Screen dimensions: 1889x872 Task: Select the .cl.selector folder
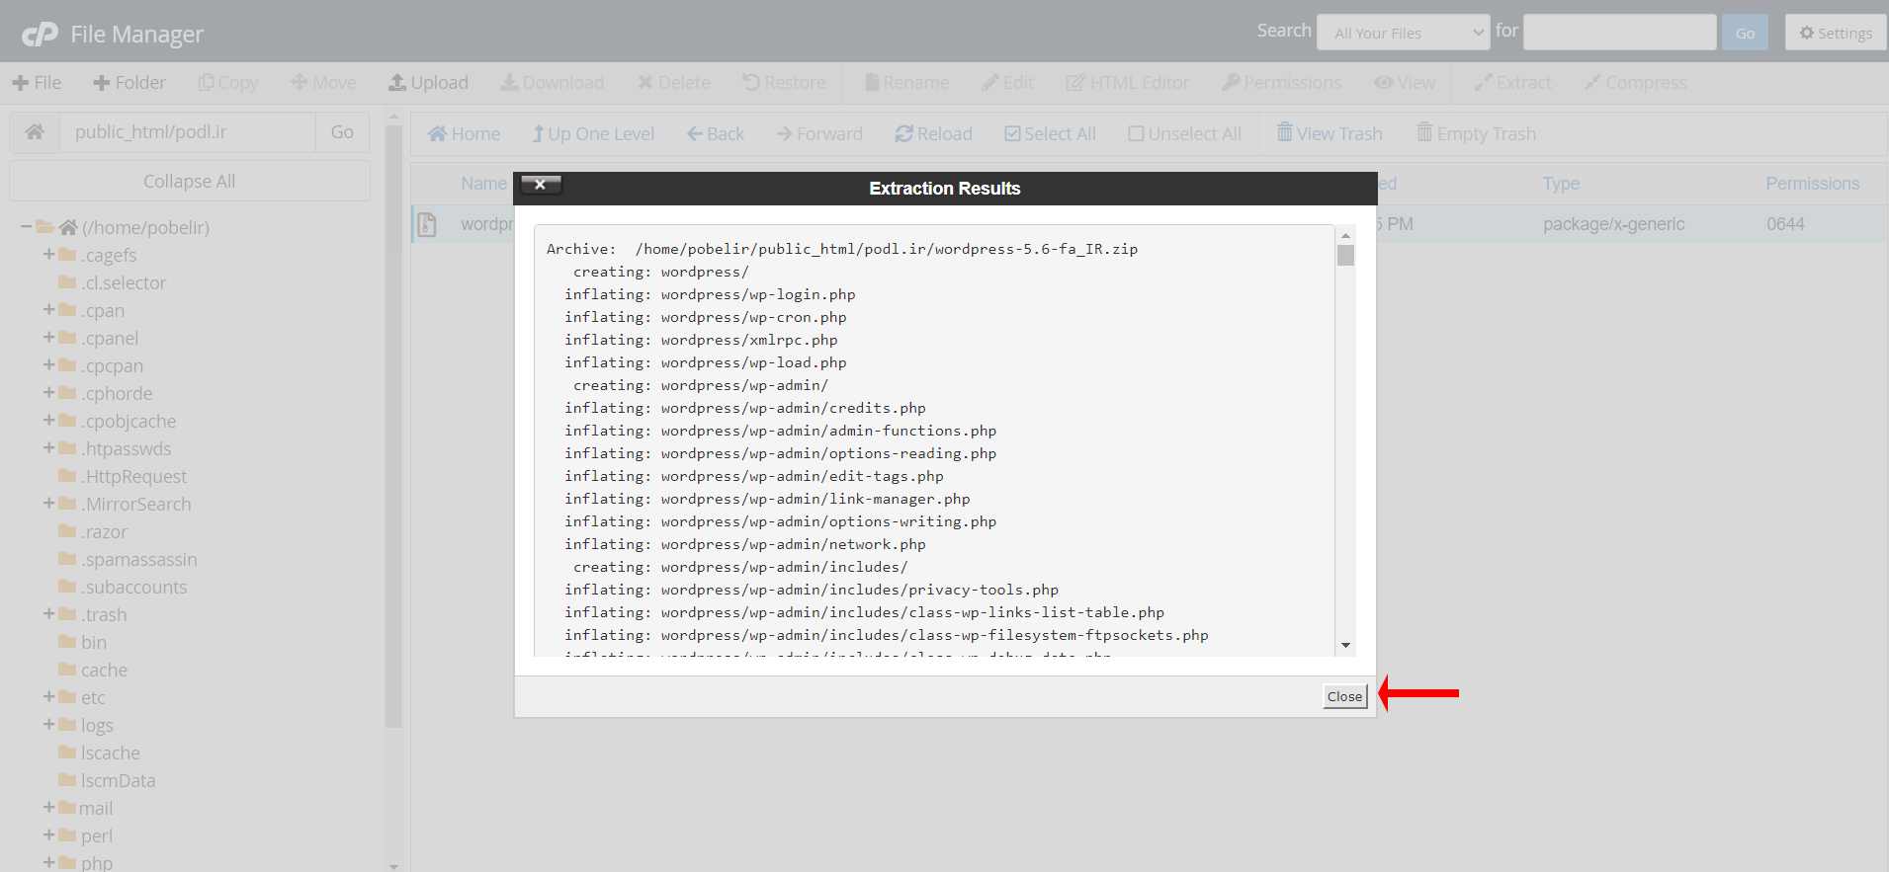(124, 283)
